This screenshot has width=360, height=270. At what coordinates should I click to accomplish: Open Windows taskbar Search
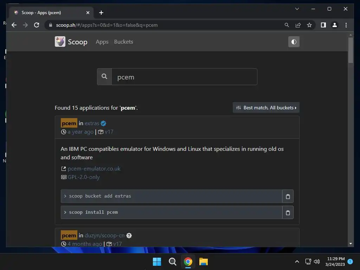172,262
